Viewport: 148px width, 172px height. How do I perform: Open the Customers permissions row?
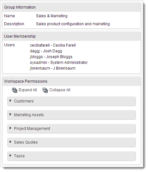(x=72, y=101)
